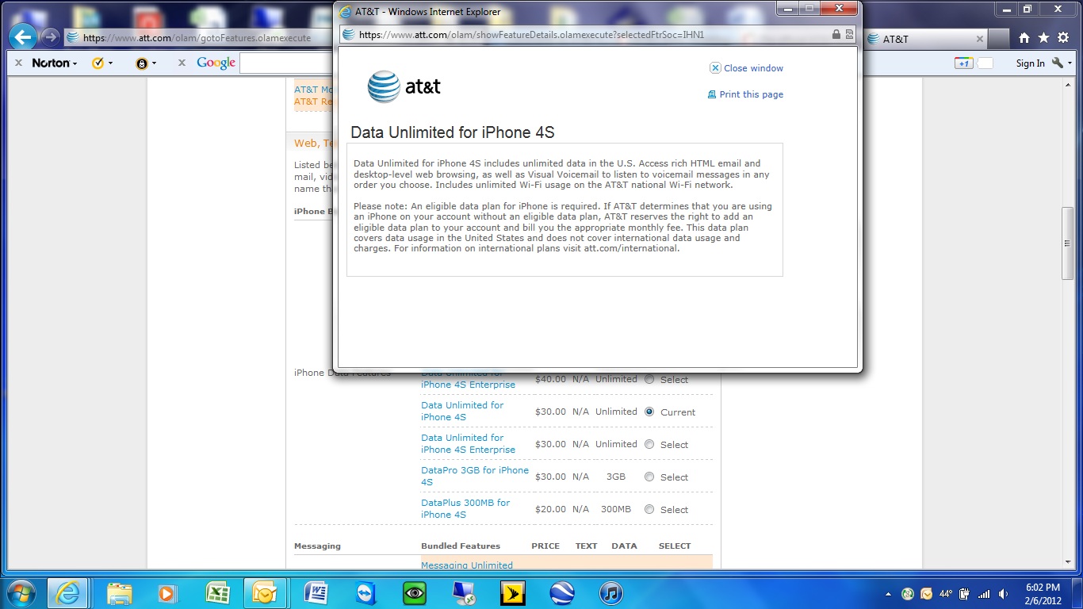
Task: Click the 44° weather tray item
Action: (x=945, y=594)
